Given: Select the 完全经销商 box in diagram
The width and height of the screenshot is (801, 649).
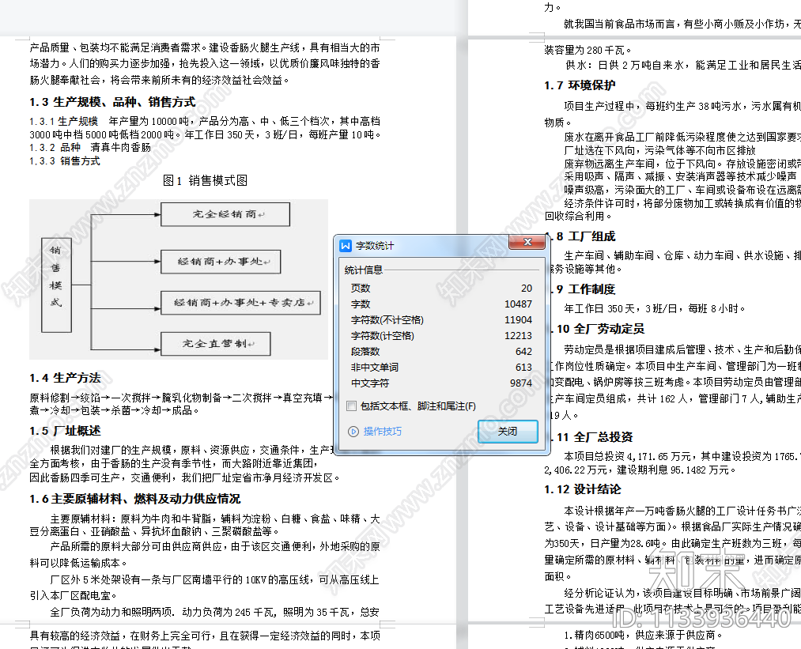Looking at the screenshot, I should pos(225,214).
